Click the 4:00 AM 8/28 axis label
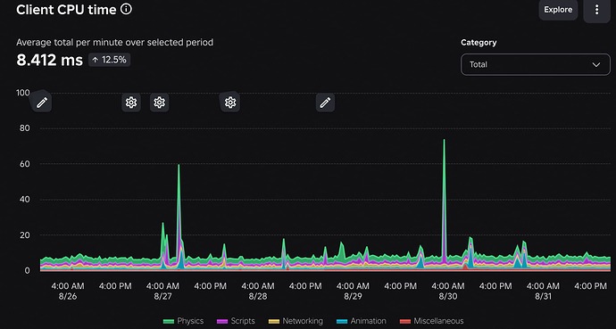 [258, 291]
